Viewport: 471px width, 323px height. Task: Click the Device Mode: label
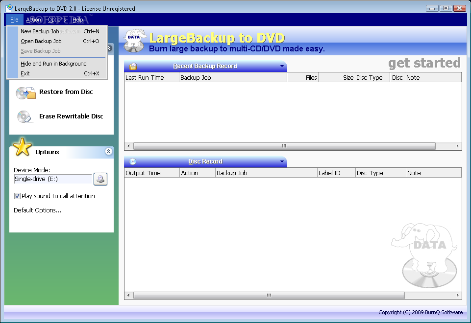point(32,170)
